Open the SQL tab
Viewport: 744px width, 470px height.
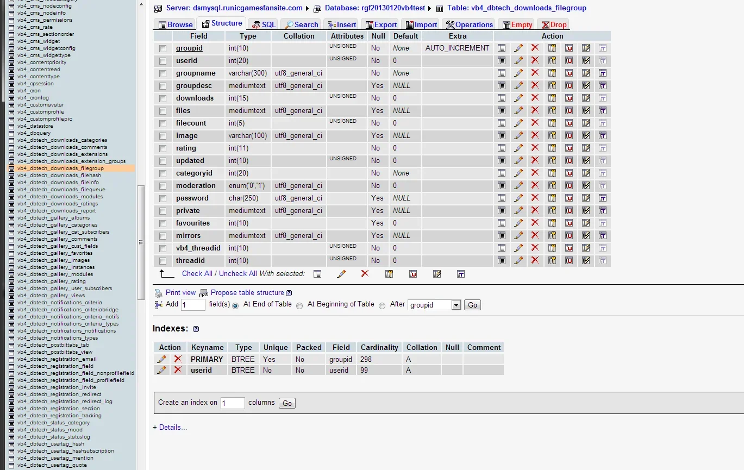click(x=264, y=24)
